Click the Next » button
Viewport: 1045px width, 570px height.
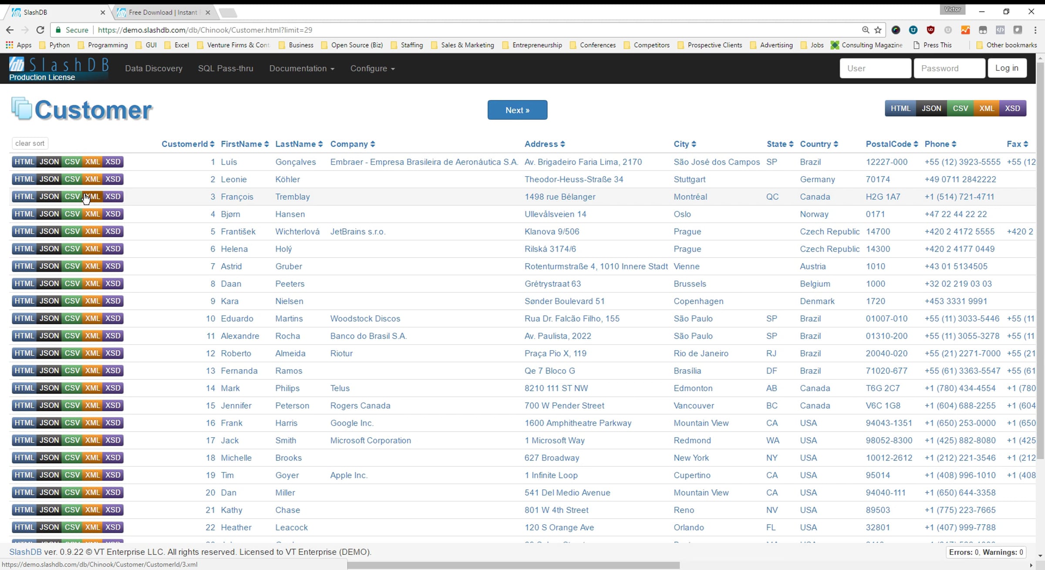(x=517, y=110)
